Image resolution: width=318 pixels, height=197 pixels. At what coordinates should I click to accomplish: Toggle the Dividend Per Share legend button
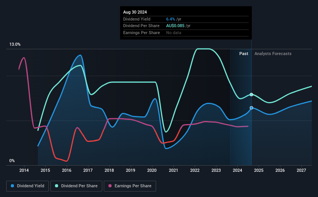tap(76, 186)
